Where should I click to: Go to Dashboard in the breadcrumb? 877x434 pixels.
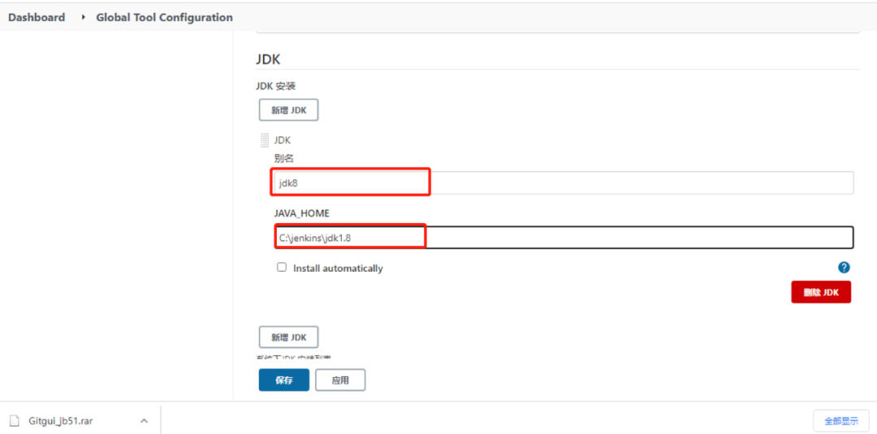pos(37,17)
